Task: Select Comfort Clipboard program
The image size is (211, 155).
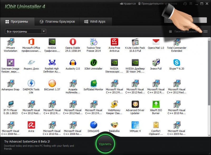Action: (156, 128)
